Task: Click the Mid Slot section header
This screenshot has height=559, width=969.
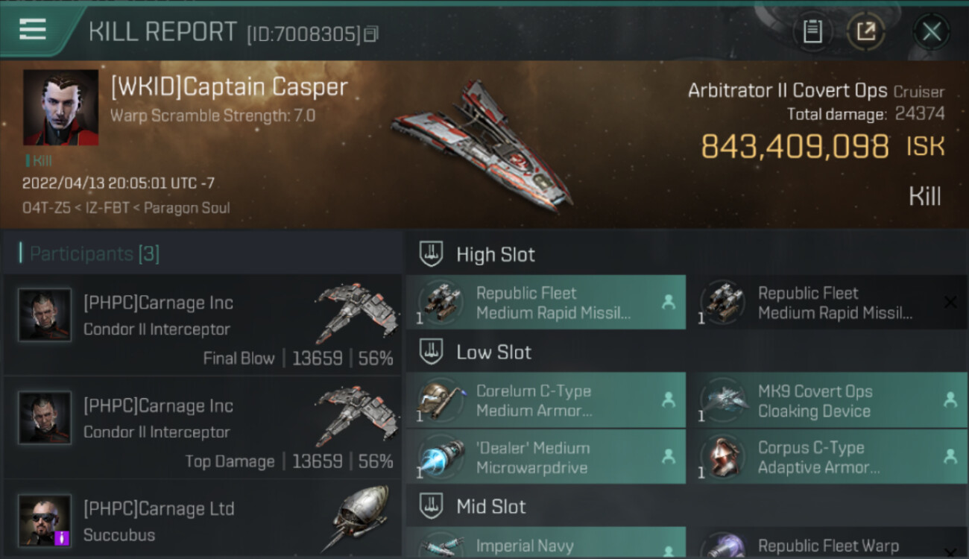Action: 686,507
